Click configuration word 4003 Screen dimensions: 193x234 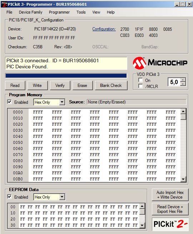pos(153,35)
